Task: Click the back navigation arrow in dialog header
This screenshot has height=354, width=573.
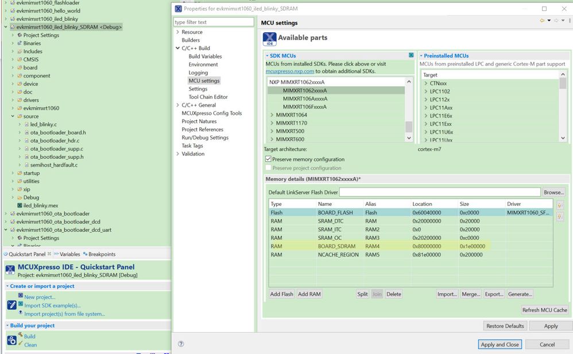Action: pyautogui.click(x=541, y=21)
